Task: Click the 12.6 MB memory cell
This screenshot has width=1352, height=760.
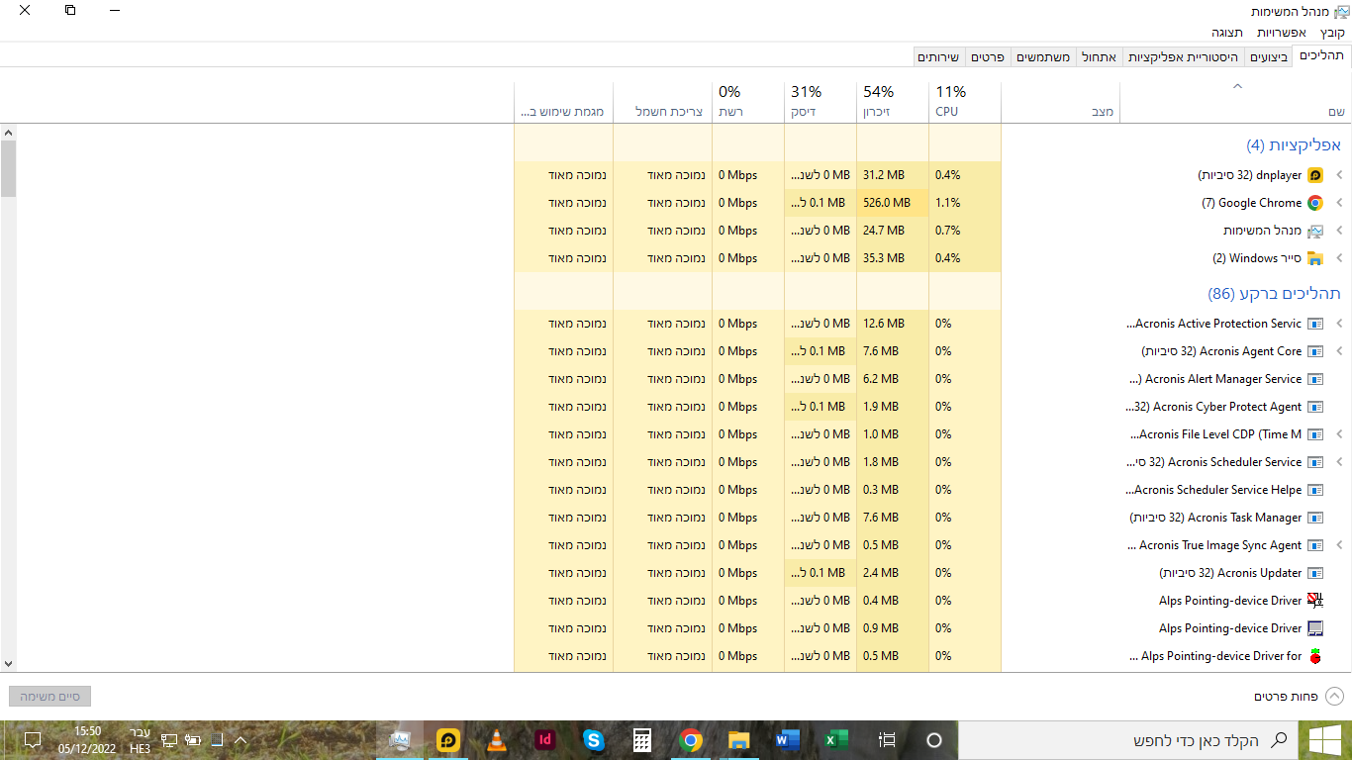Action: (x=893, y=324)
